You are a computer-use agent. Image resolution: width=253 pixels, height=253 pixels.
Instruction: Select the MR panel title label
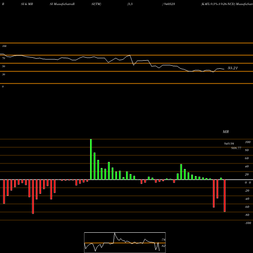pos(226,132)
